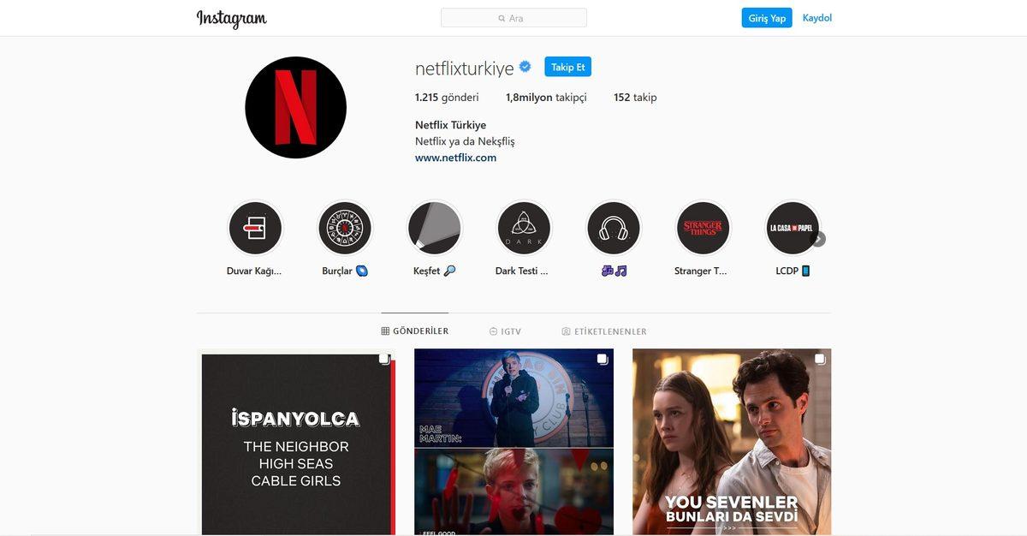Viewport: 1027px width, 536px height.
Task: Click the blue verified badge next to netflixturkiye
Action: coord(524,66)
